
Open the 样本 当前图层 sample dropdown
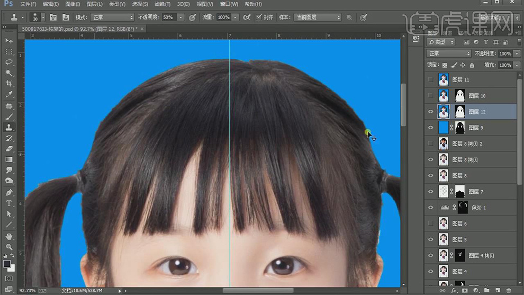(318, 17)
